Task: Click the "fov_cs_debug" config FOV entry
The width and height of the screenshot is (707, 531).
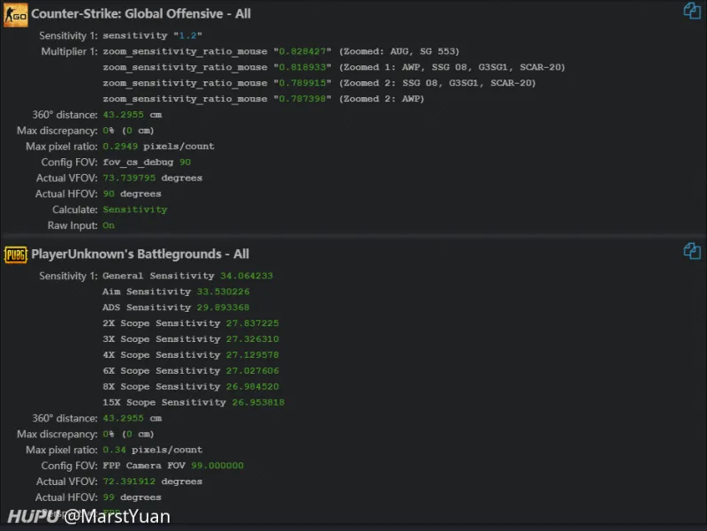Action: pos(147,163)
